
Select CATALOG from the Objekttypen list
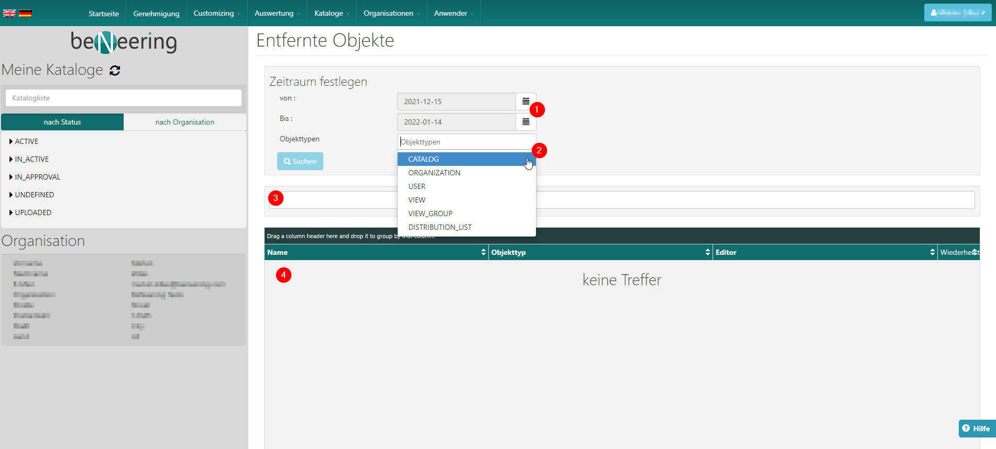[x=423, y=159]
